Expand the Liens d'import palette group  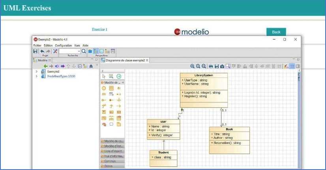[112, 151]
